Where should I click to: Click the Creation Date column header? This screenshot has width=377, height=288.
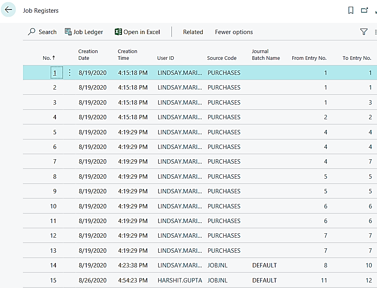[88, 55]
